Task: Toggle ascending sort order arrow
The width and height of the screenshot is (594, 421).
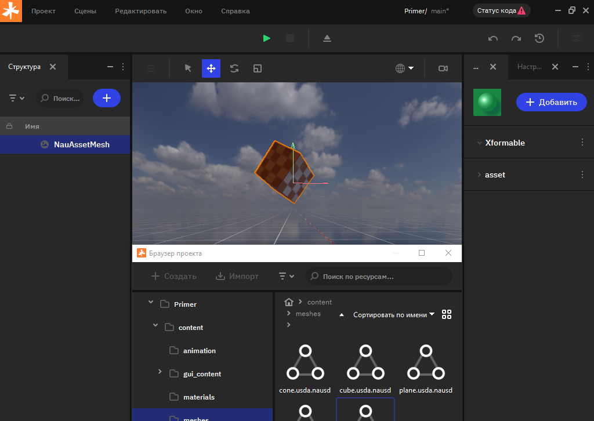Action: pyautogui.click(x=341, y=315)
